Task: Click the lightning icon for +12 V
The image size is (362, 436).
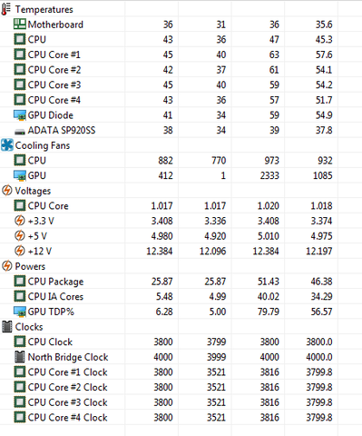Action: (x=20, y=251)
